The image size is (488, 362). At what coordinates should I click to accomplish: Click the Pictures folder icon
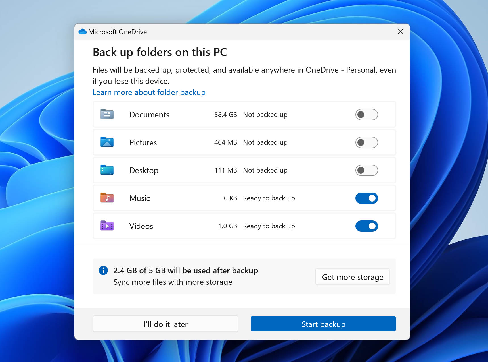(107, 142)
